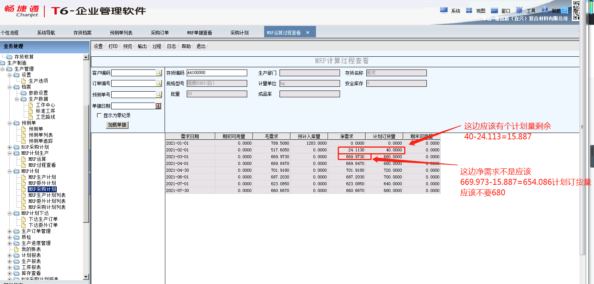Collapse the 预测单 folder node

10,123
